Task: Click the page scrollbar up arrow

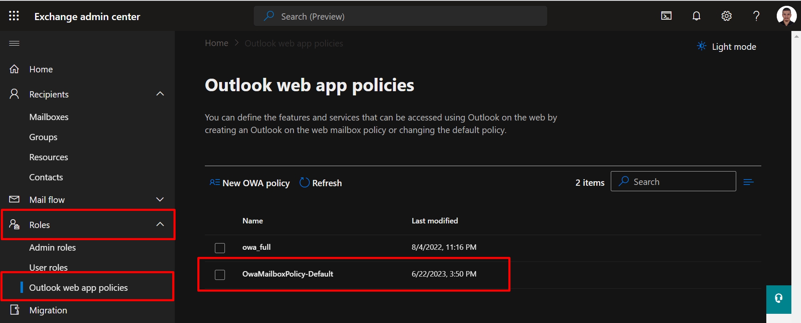Action: pos(796,36)
